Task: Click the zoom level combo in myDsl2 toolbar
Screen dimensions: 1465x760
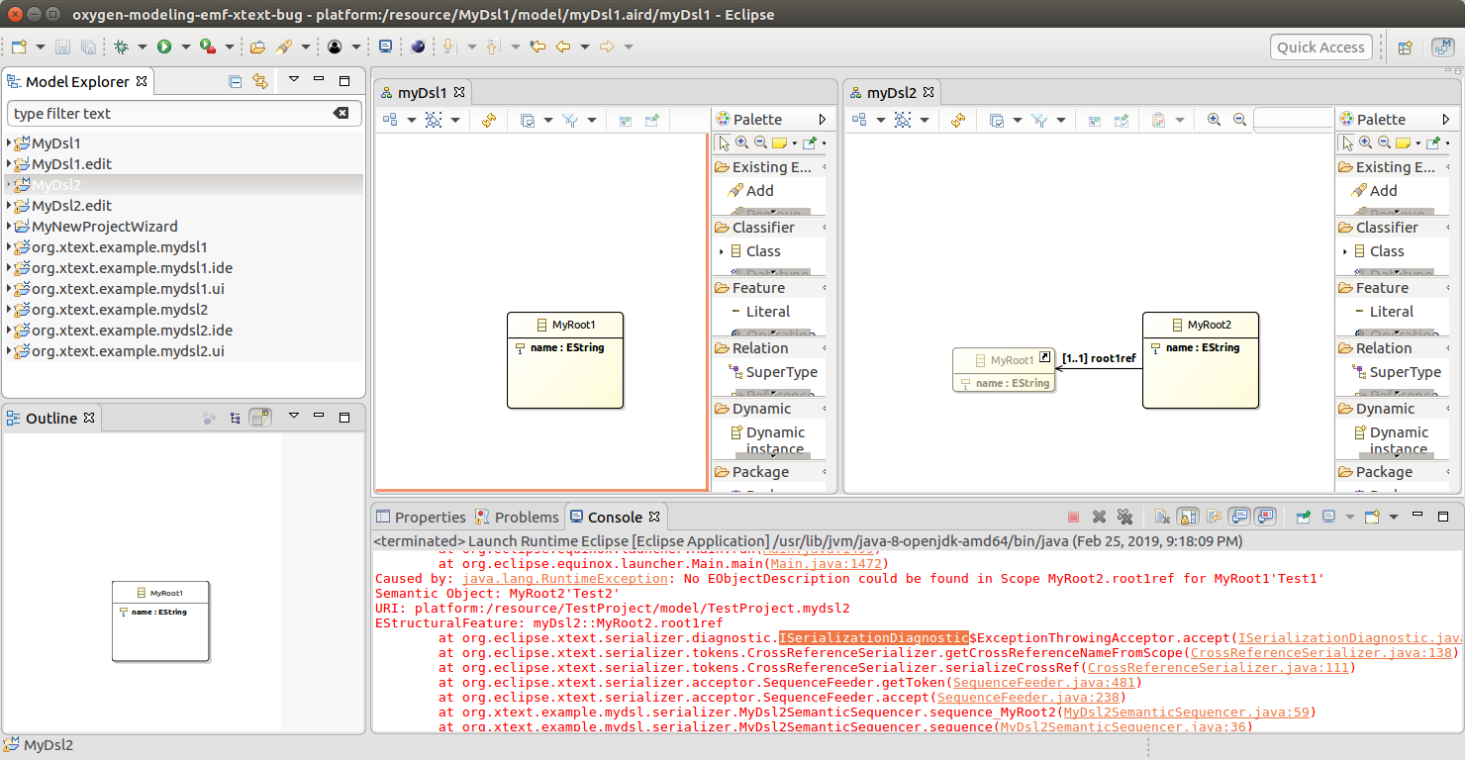Action: tap(1294, 120)
